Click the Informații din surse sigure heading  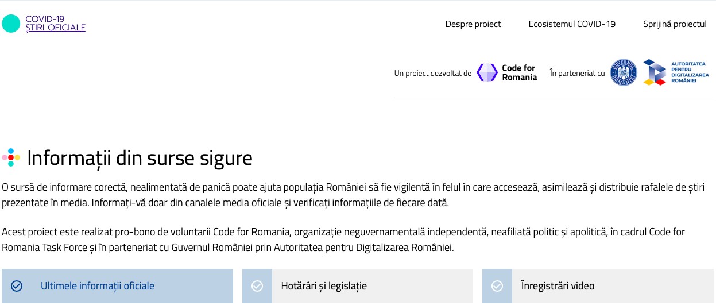[140, 158]
